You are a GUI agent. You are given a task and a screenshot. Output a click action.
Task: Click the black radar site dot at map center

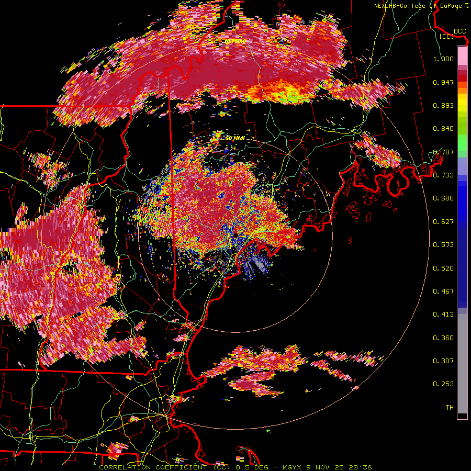(x=236, y=235)
